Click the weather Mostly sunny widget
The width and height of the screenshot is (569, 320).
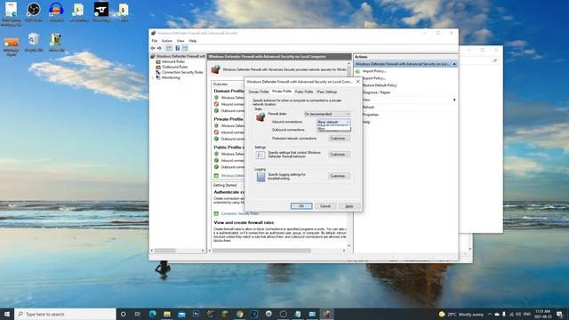(x=461, y=314)
